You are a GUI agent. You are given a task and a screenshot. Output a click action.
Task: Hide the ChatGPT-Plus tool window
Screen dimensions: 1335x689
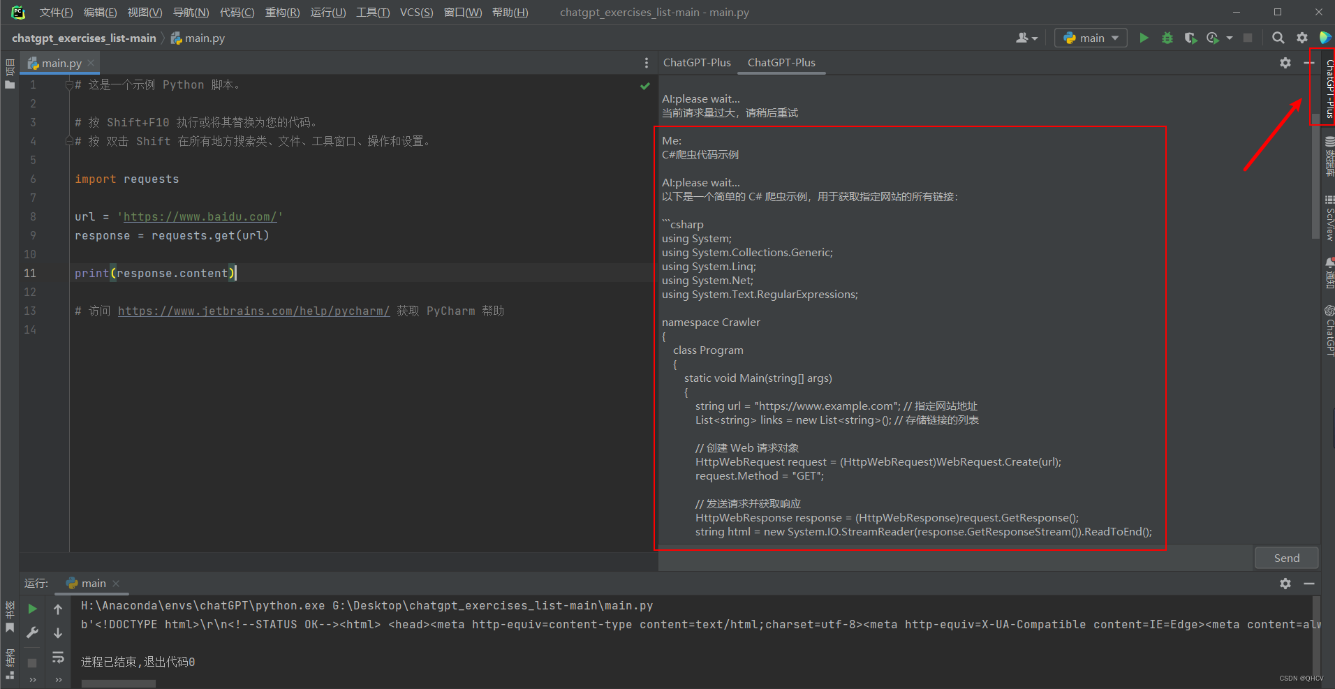click(x=1308, y=63)
